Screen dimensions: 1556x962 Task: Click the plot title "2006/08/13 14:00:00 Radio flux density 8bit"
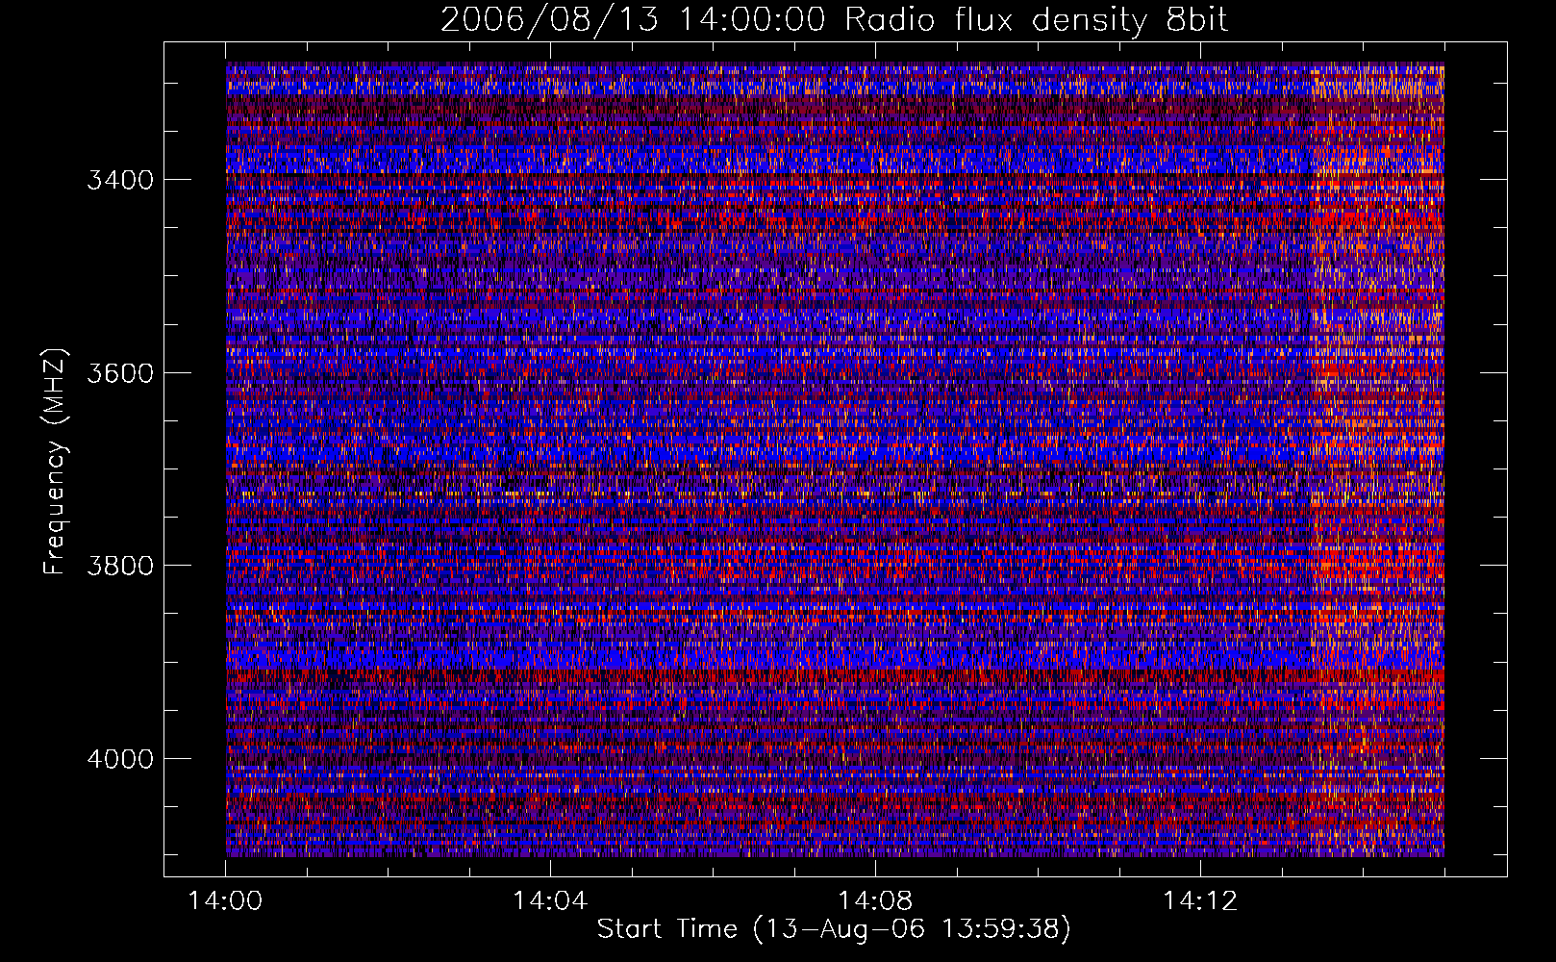coord(834,20)
